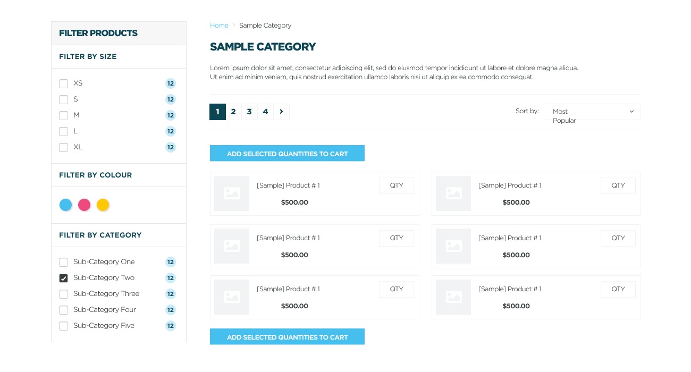The width and height of the screenshot is (691, 372).
Task: Uncheck the Sub-Category Two checkbox
Action: point(63,278)
